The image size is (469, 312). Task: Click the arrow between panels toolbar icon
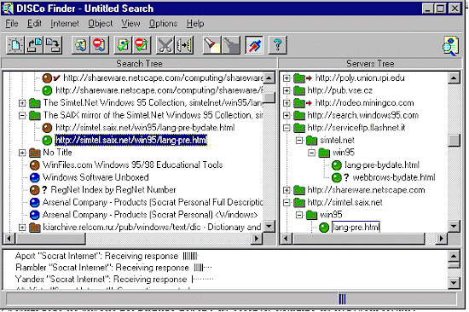(x=184, y=45)
